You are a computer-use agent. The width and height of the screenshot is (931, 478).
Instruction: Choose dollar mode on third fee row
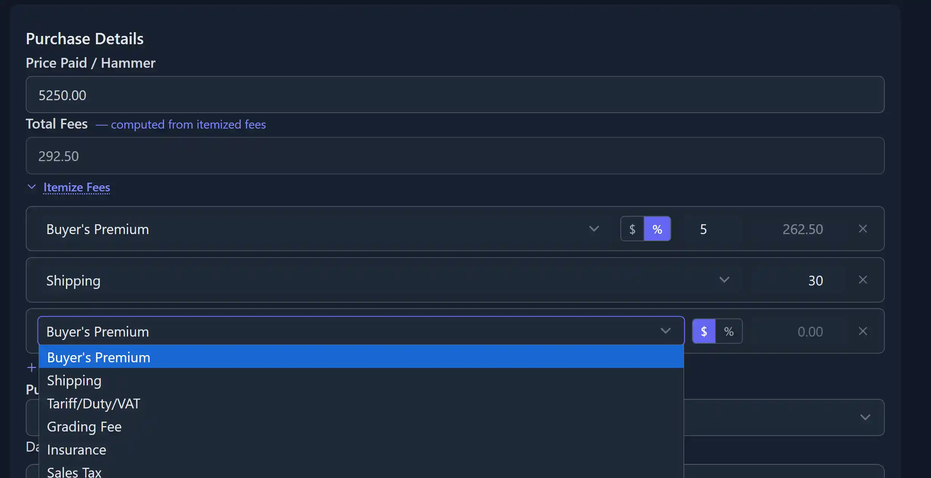pyautogui.click(x=704, y=331)
